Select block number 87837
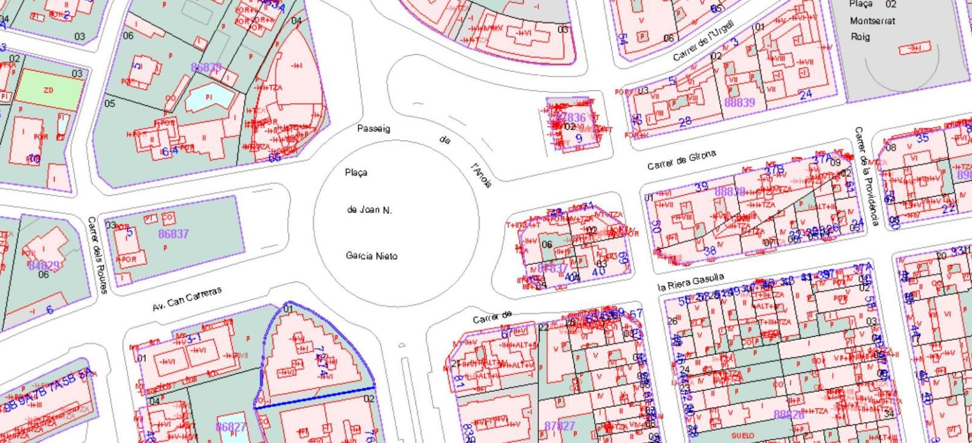 pyautogui.click(x=552, y=268)
